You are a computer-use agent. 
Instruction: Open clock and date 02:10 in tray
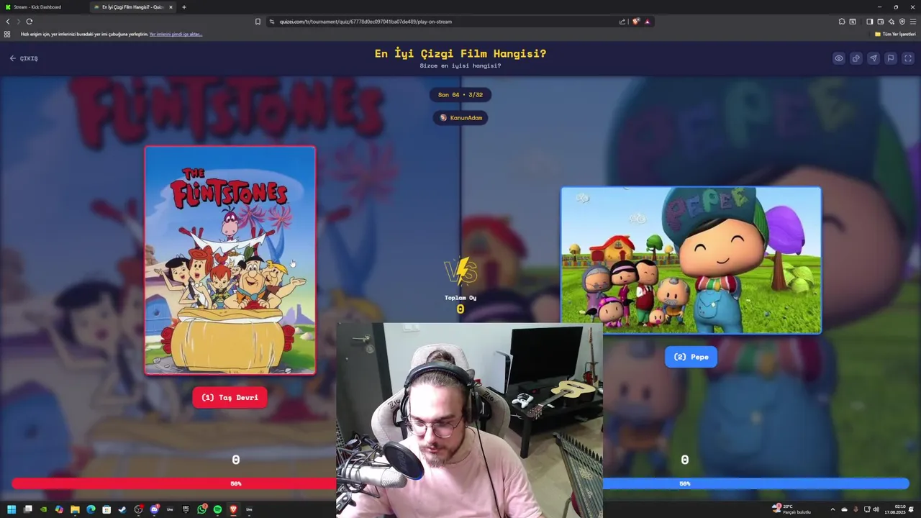897,509
